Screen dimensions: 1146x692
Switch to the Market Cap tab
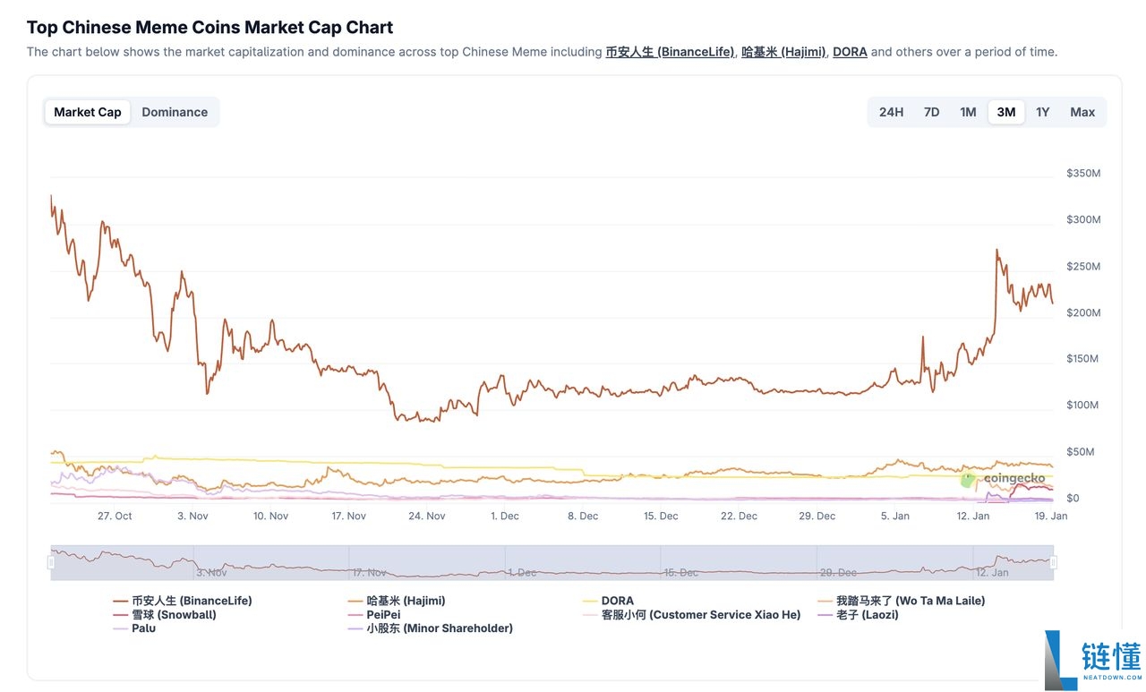pyautogui.click(x=88, y=112)
